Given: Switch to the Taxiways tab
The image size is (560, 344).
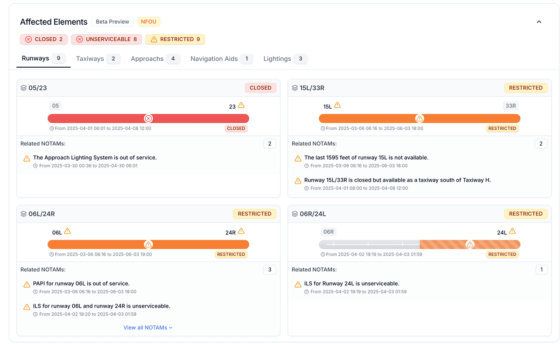Looking at the screenshot, I should (98, 59).
